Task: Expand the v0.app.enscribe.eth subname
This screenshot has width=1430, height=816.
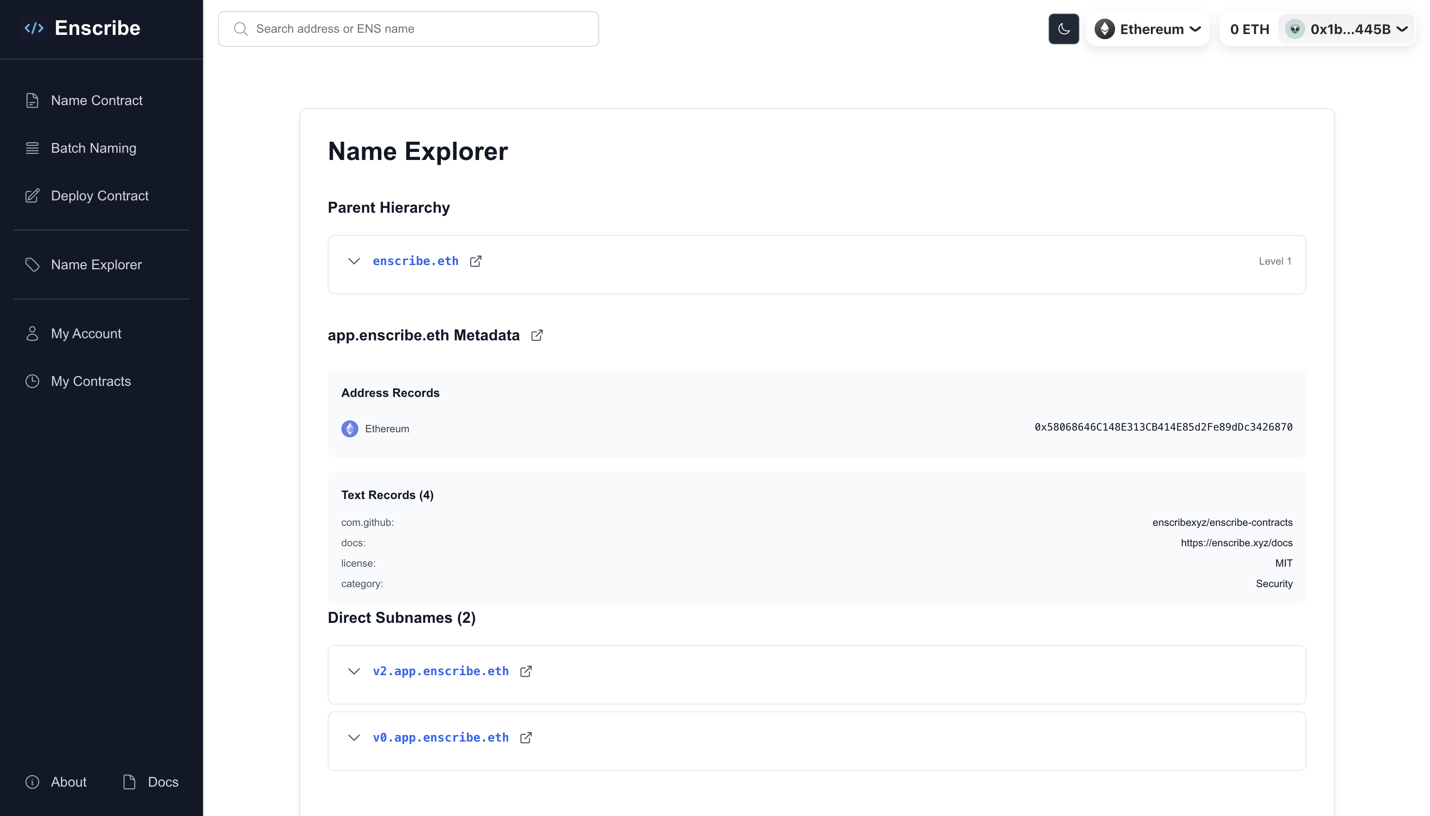Action: coord(353,738)
